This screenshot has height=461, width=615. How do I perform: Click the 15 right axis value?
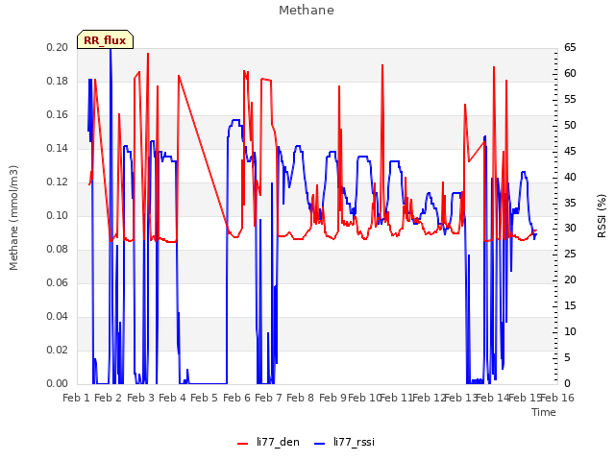[570, 305]
